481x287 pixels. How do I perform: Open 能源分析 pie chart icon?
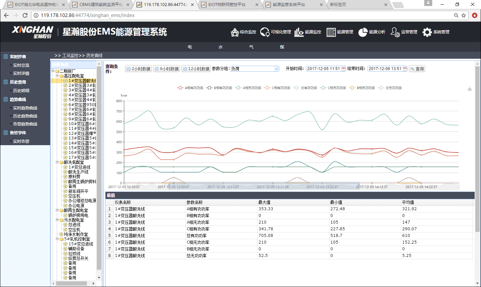[x=363, y=32]
